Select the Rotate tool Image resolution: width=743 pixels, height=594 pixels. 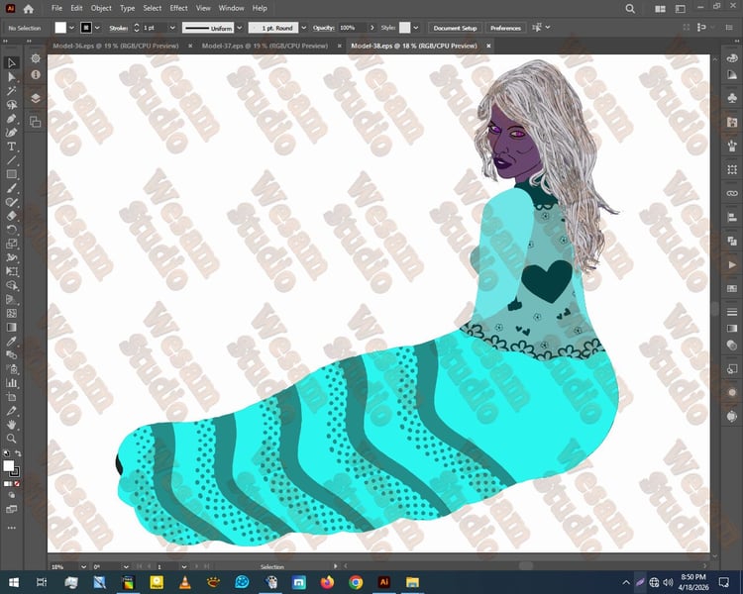(11, 230)
